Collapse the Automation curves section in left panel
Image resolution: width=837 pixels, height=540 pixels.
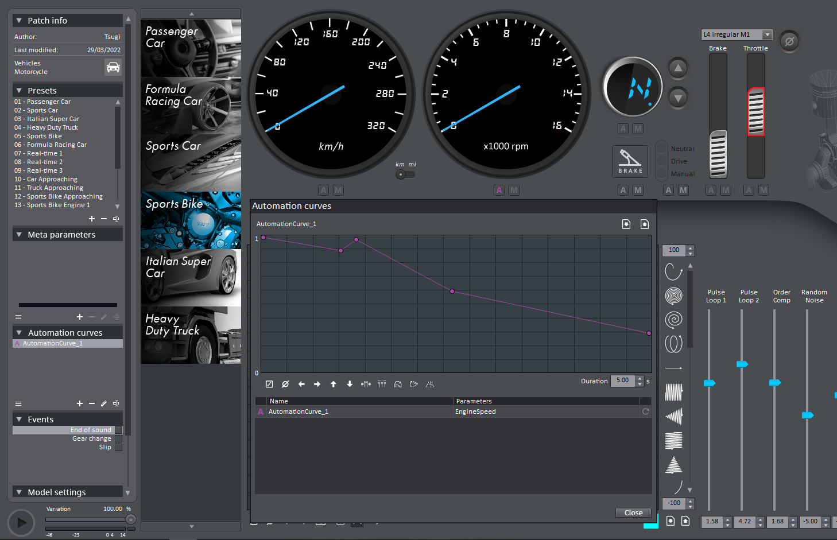coord(19,333)
